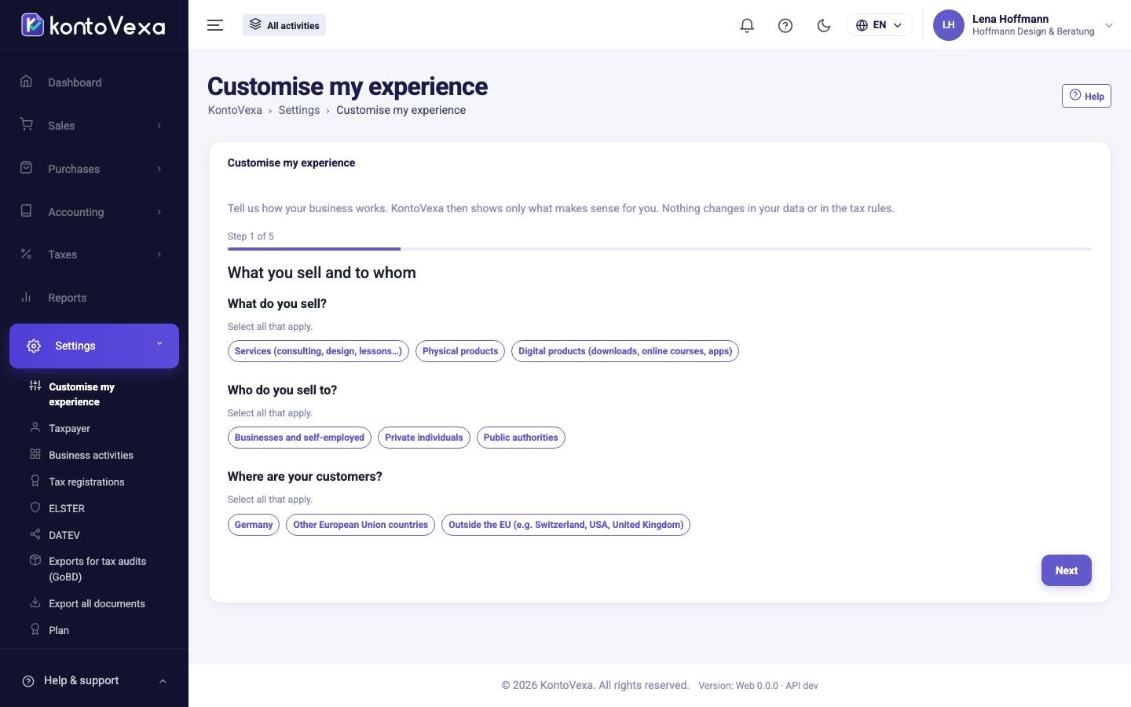
Task: Click the Dashboard home icon
Action: click(26, 82)
